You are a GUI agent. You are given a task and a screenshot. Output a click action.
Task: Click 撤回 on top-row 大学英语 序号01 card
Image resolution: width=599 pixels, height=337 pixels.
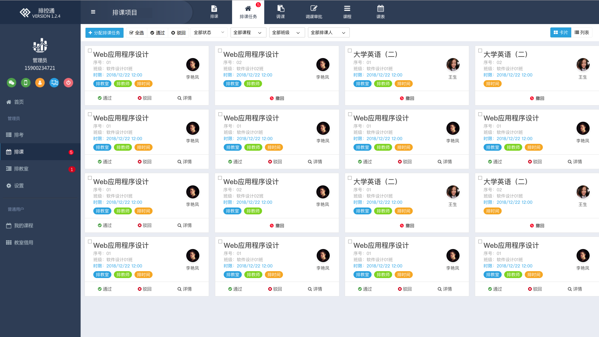[407, 98]
